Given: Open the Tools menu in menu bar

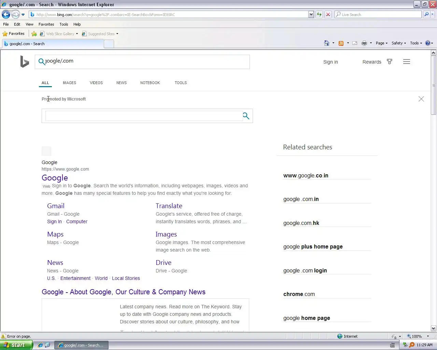Looking at the screenshot, I should pos(64,24).
